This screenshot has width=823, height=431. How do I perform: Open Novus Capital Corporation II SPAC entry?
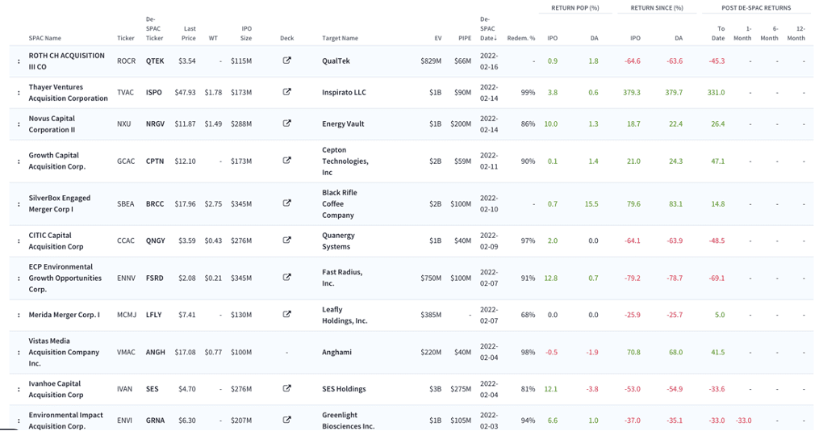[52, 124]
